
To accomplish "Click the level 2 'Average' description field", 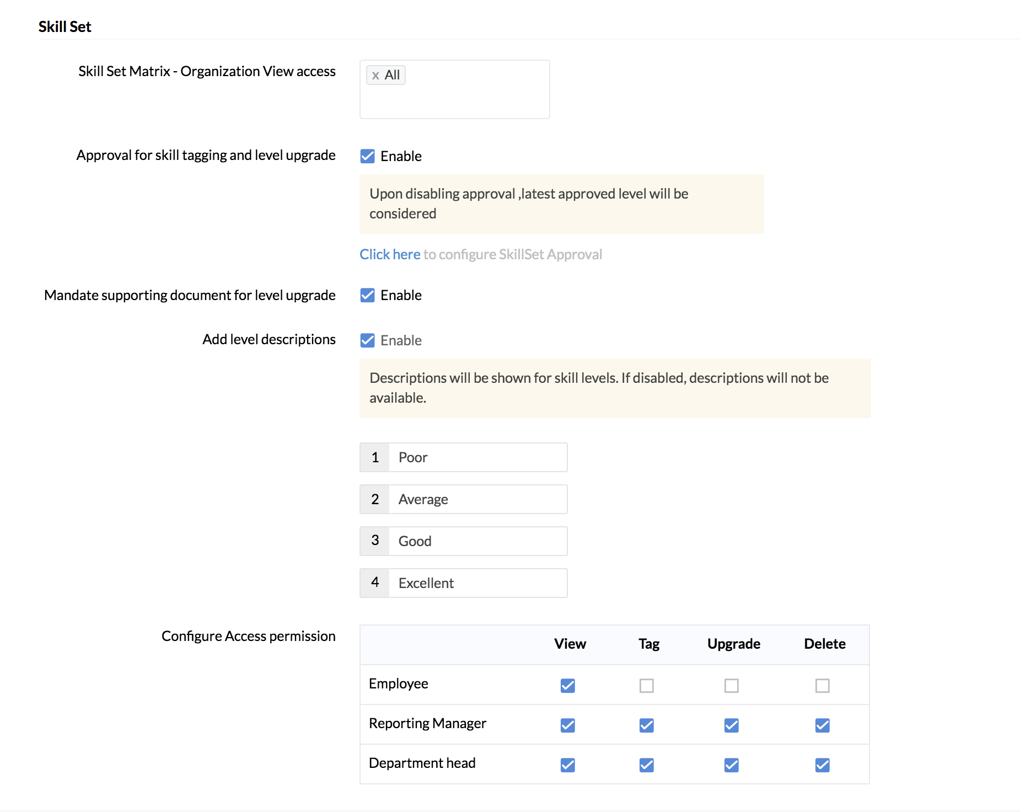I will tap(477, 499).
